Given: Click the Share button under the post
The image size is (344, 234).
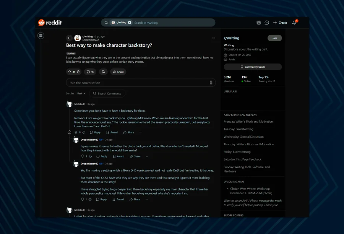Looking at the screenshot, I should (118, 71).
